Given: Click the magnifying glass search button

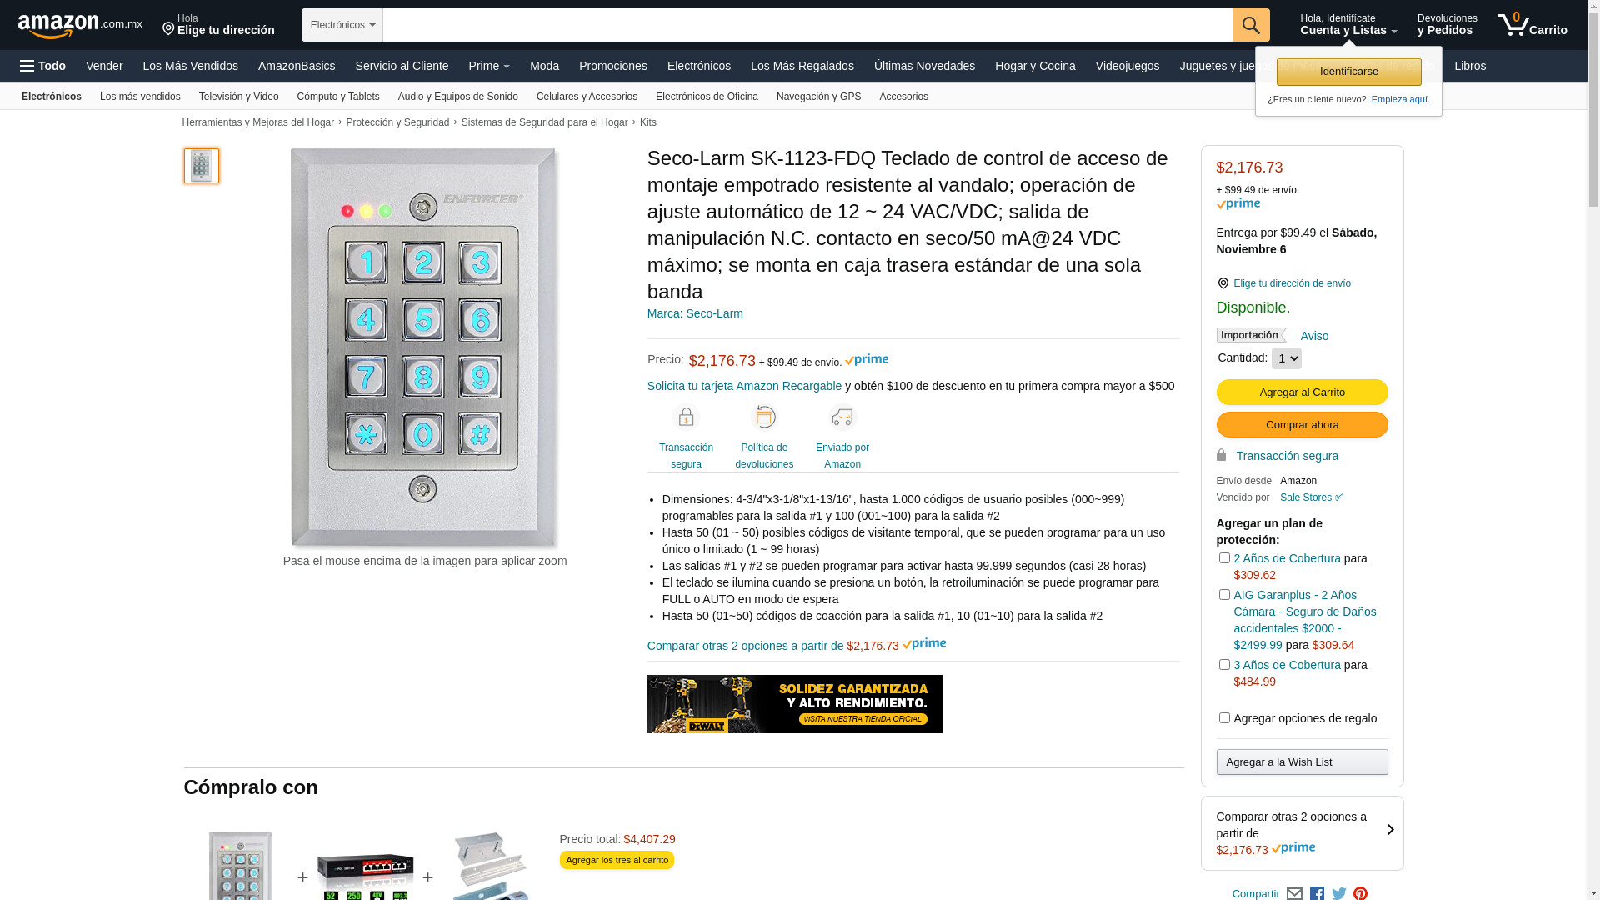Looking at the screenshot, I should click(1250, 25).
